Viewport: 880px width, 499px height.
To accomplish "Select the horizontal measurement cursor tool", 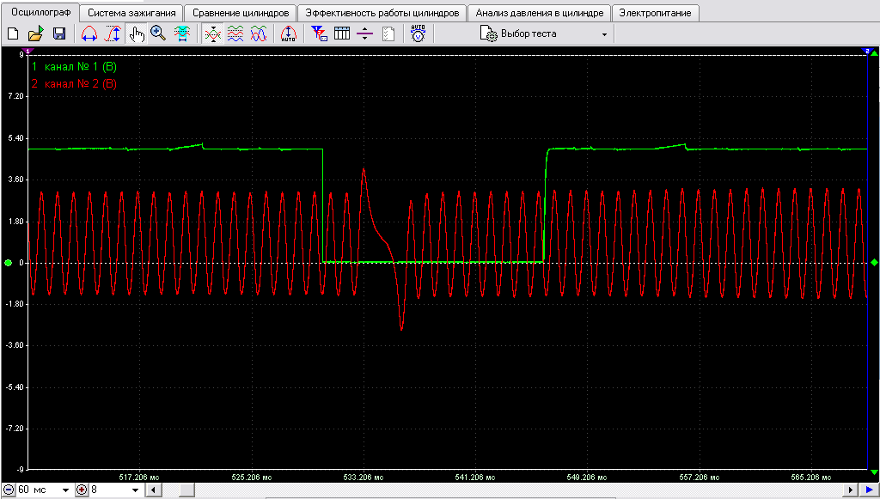I will coord(89,34).
